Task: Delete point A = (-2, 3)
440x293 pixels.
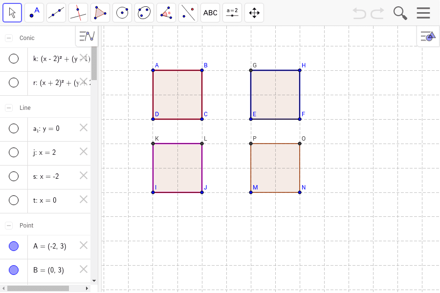Action: (x=84, y=246)
